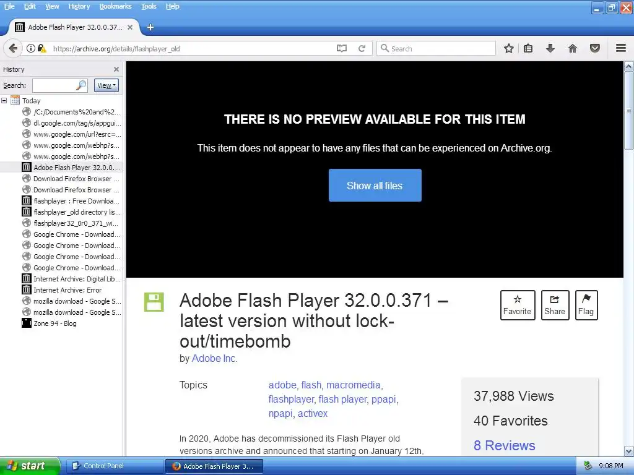
Task: Open the flash player topic link
Action: click(x=342, y=399)
